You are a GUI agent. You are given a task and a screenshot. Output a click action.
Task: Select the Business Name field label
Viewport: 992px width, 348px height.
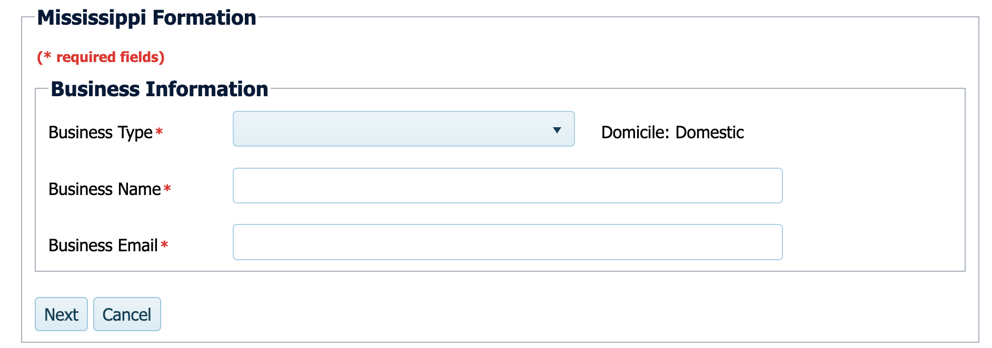point(104,189)
